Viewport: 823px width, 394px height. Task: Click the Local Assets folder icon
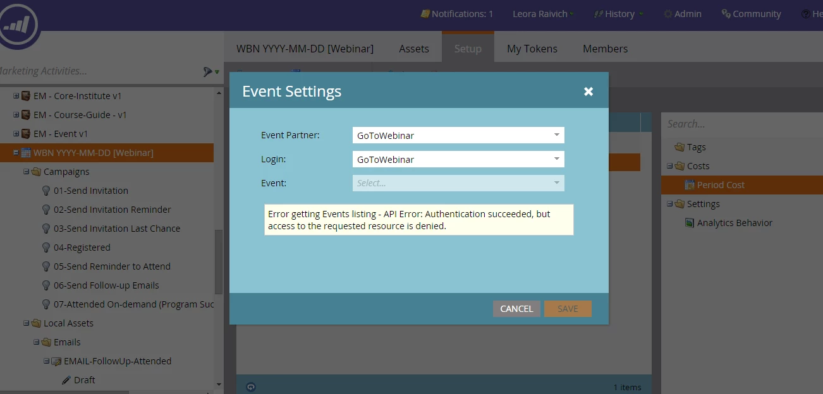(x=36, y=323)
